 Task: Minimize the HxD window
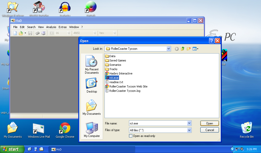tap(189, 21)
